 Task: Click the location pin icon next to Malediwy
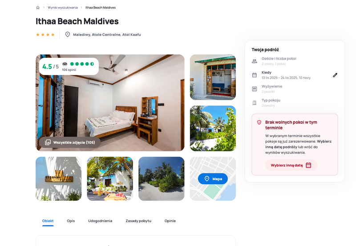(68, 35)
